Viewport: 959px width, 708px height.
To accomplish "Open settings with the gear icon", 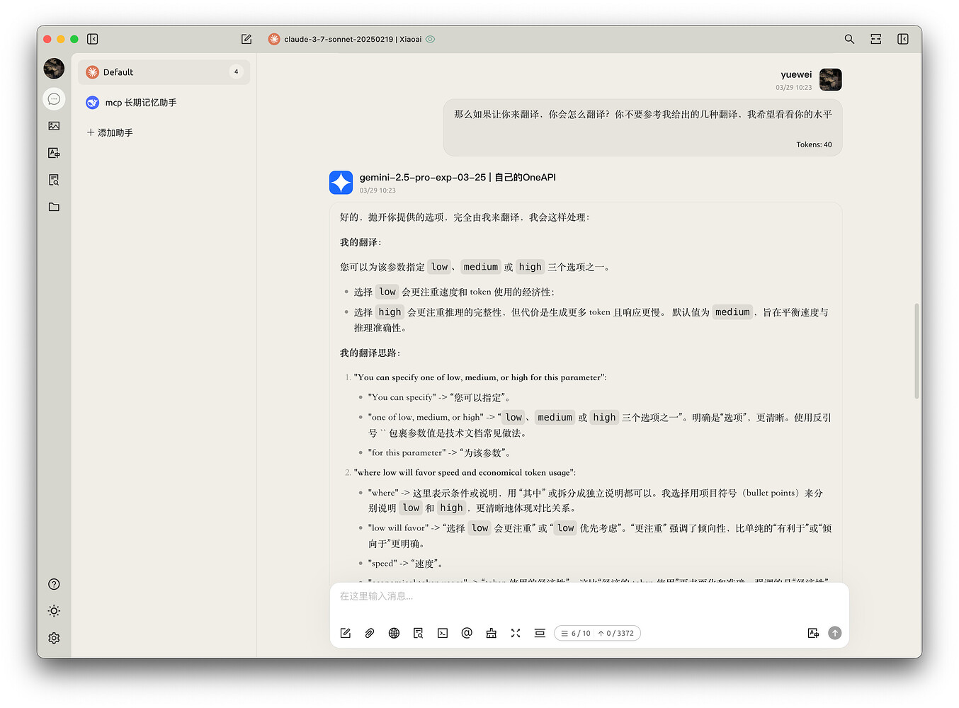I will [x=54, y=638].
